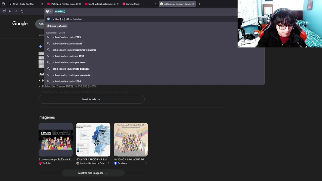Choose suggestion poblacion de ecuador hombres y mujeres
The height and width of the screenshot is (181, 322).
point(154,50)
